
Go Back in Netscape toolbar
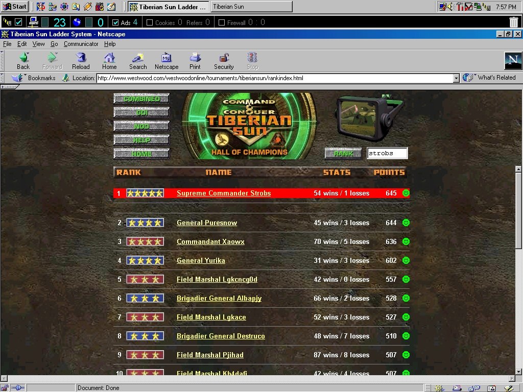(x=23, y=61)
